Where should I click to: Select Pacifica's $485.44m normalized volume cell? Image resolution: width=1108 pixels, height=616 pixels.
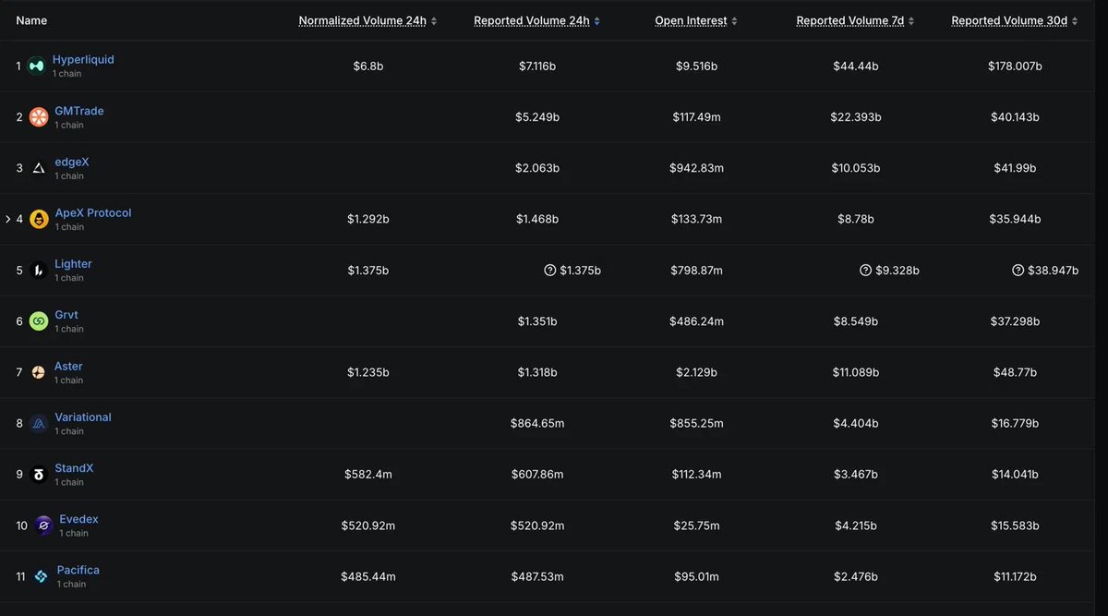coord(368,577)
